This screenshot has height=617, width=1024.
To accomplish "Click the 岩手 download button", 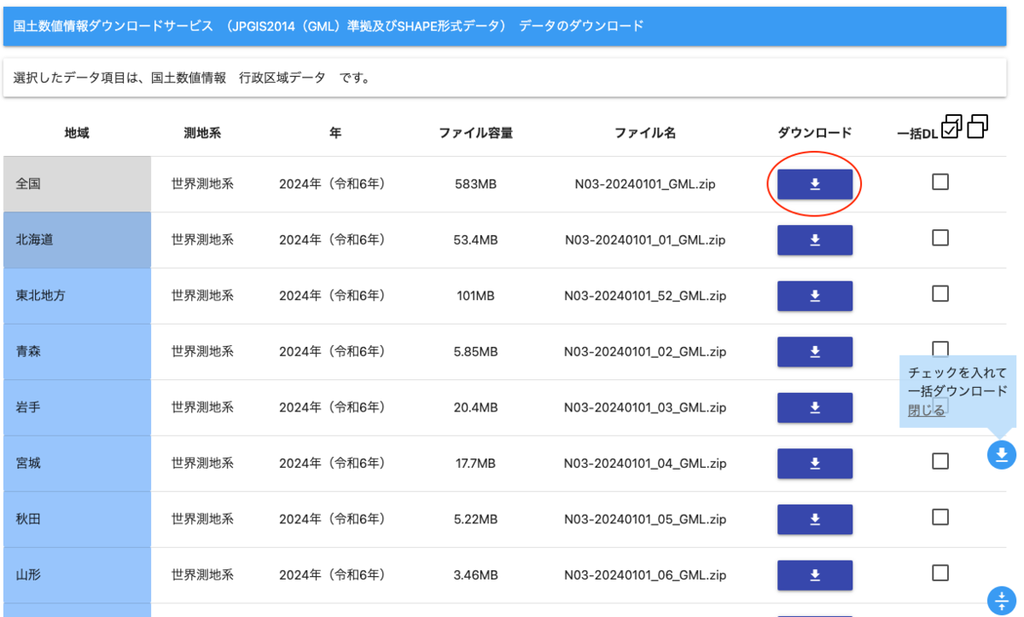I will [x=814, y=407].
